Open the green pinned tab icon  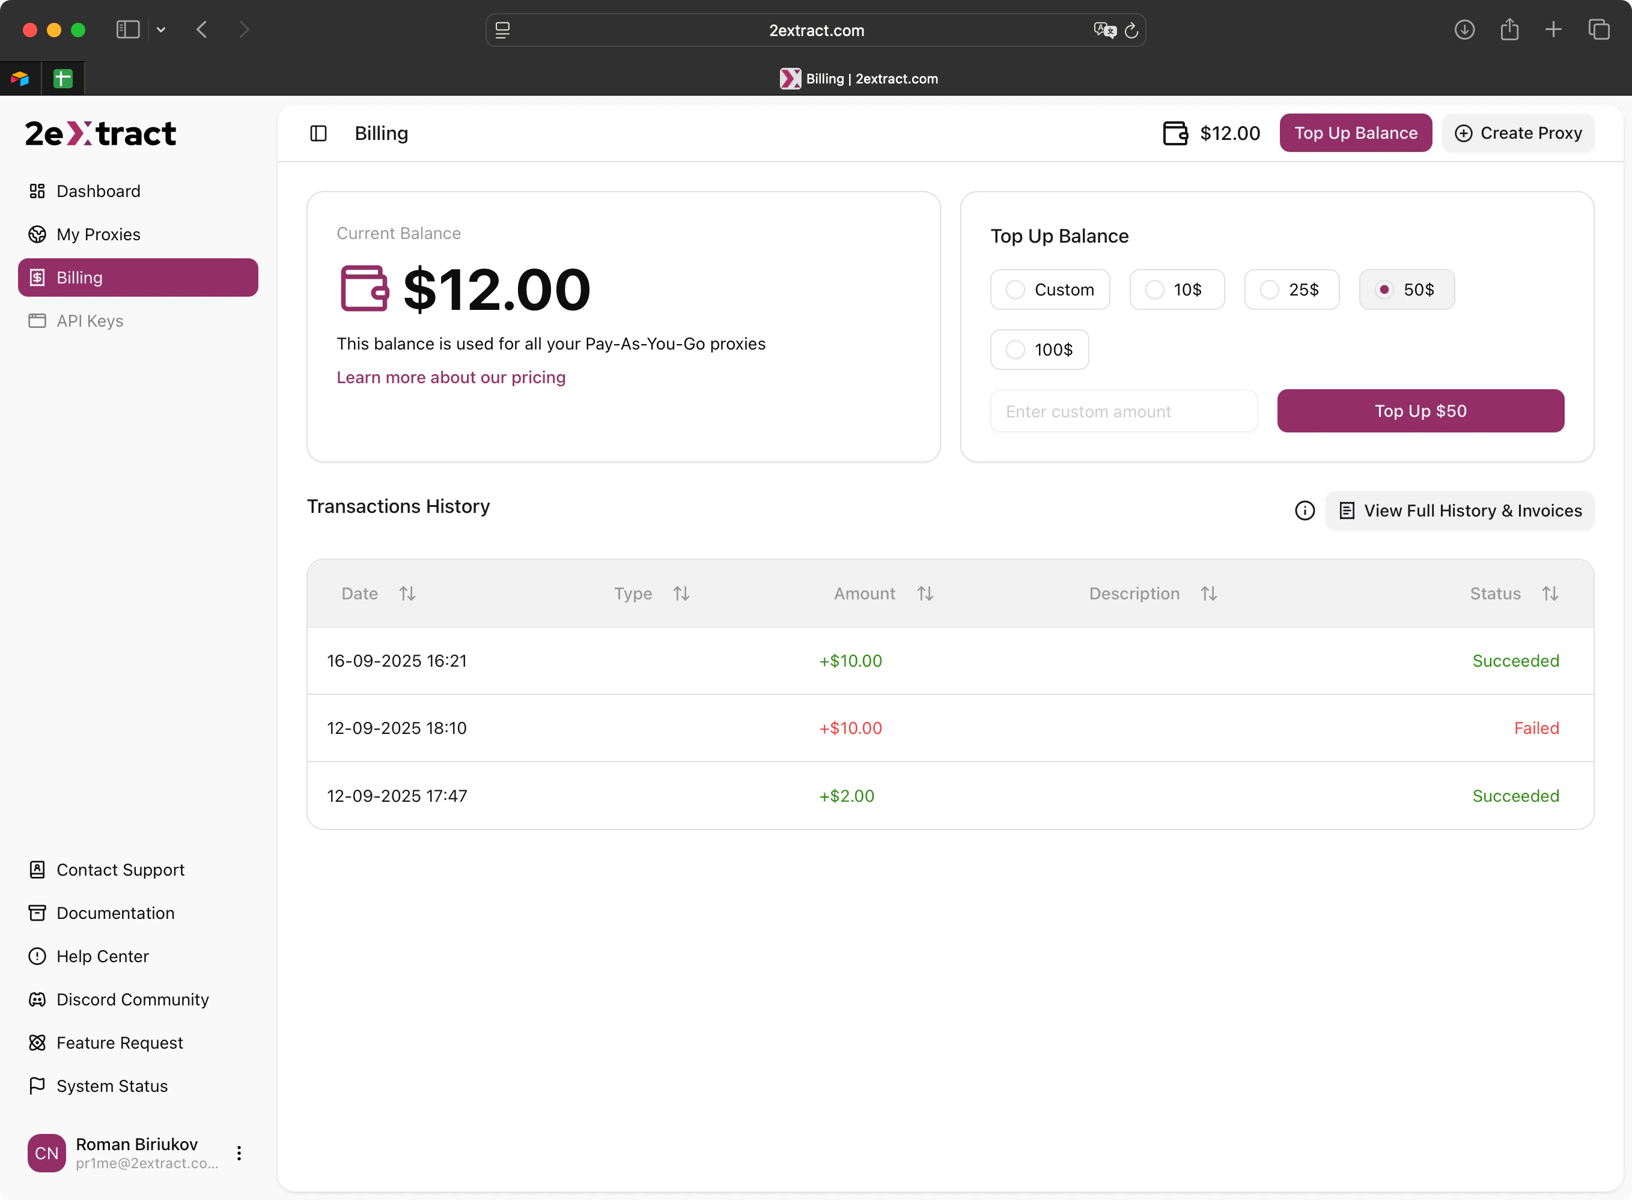click(x=63, y=79)
